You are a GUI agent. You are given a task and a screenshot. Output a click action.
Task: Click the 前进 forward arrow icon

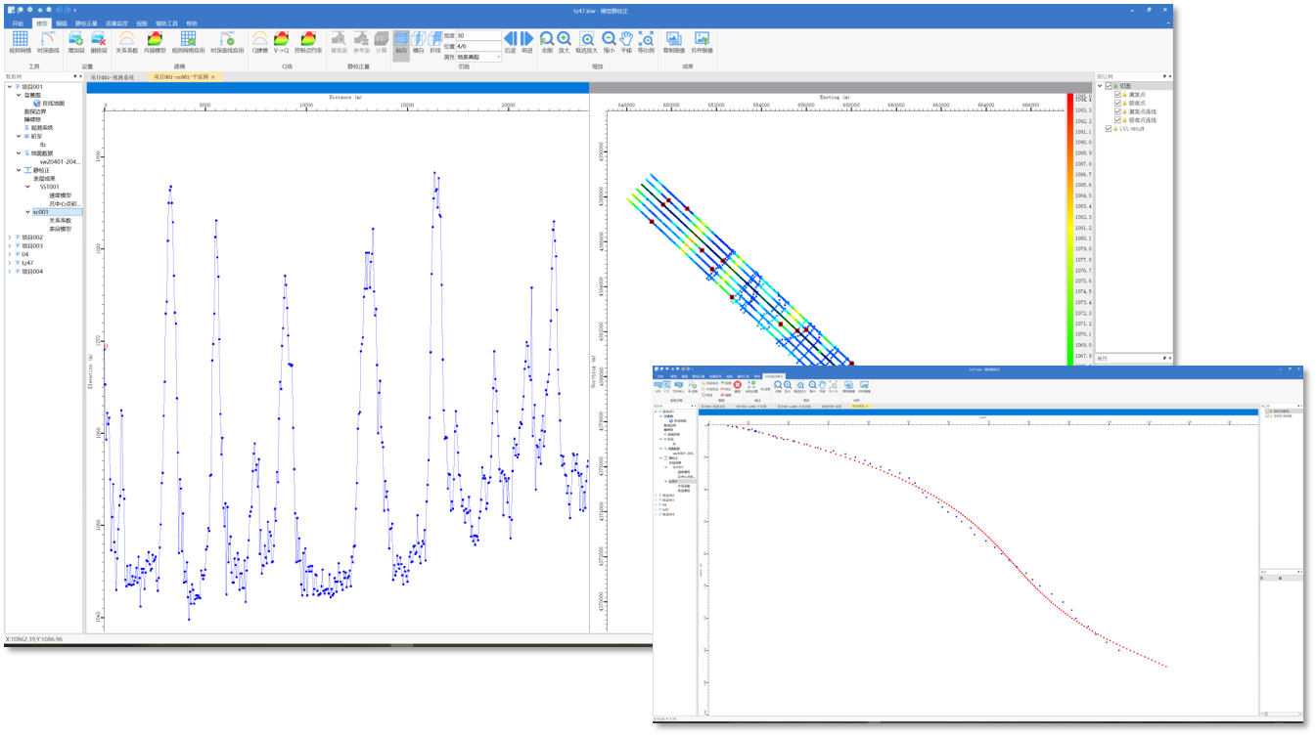point(527,38)
